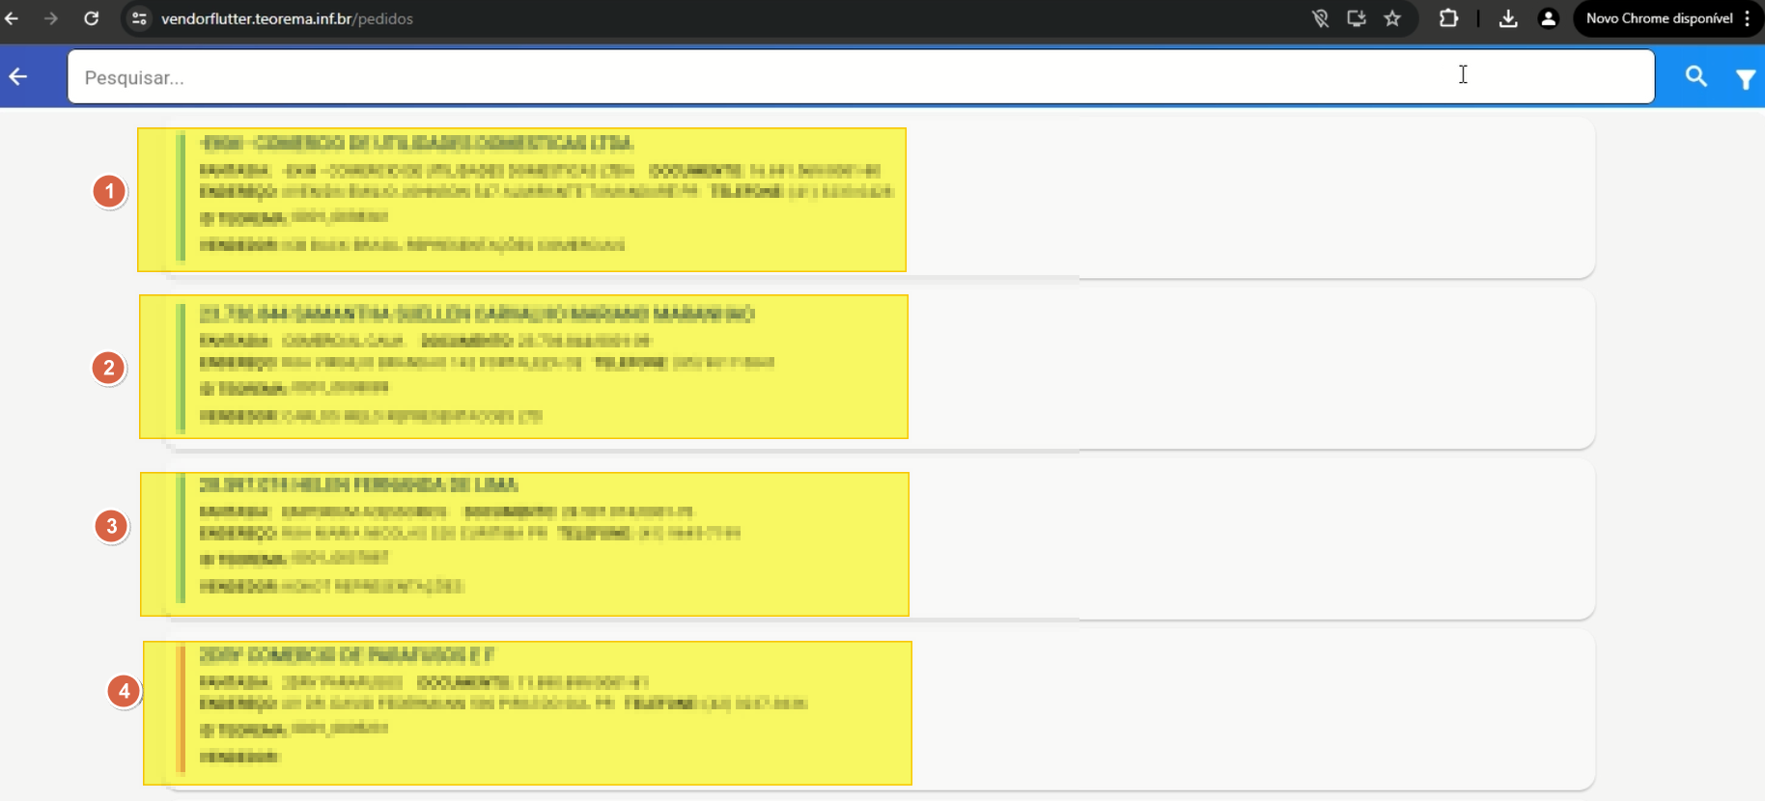Run search with the magnifier icon

pyautogui.click(x=1695, y=76)
